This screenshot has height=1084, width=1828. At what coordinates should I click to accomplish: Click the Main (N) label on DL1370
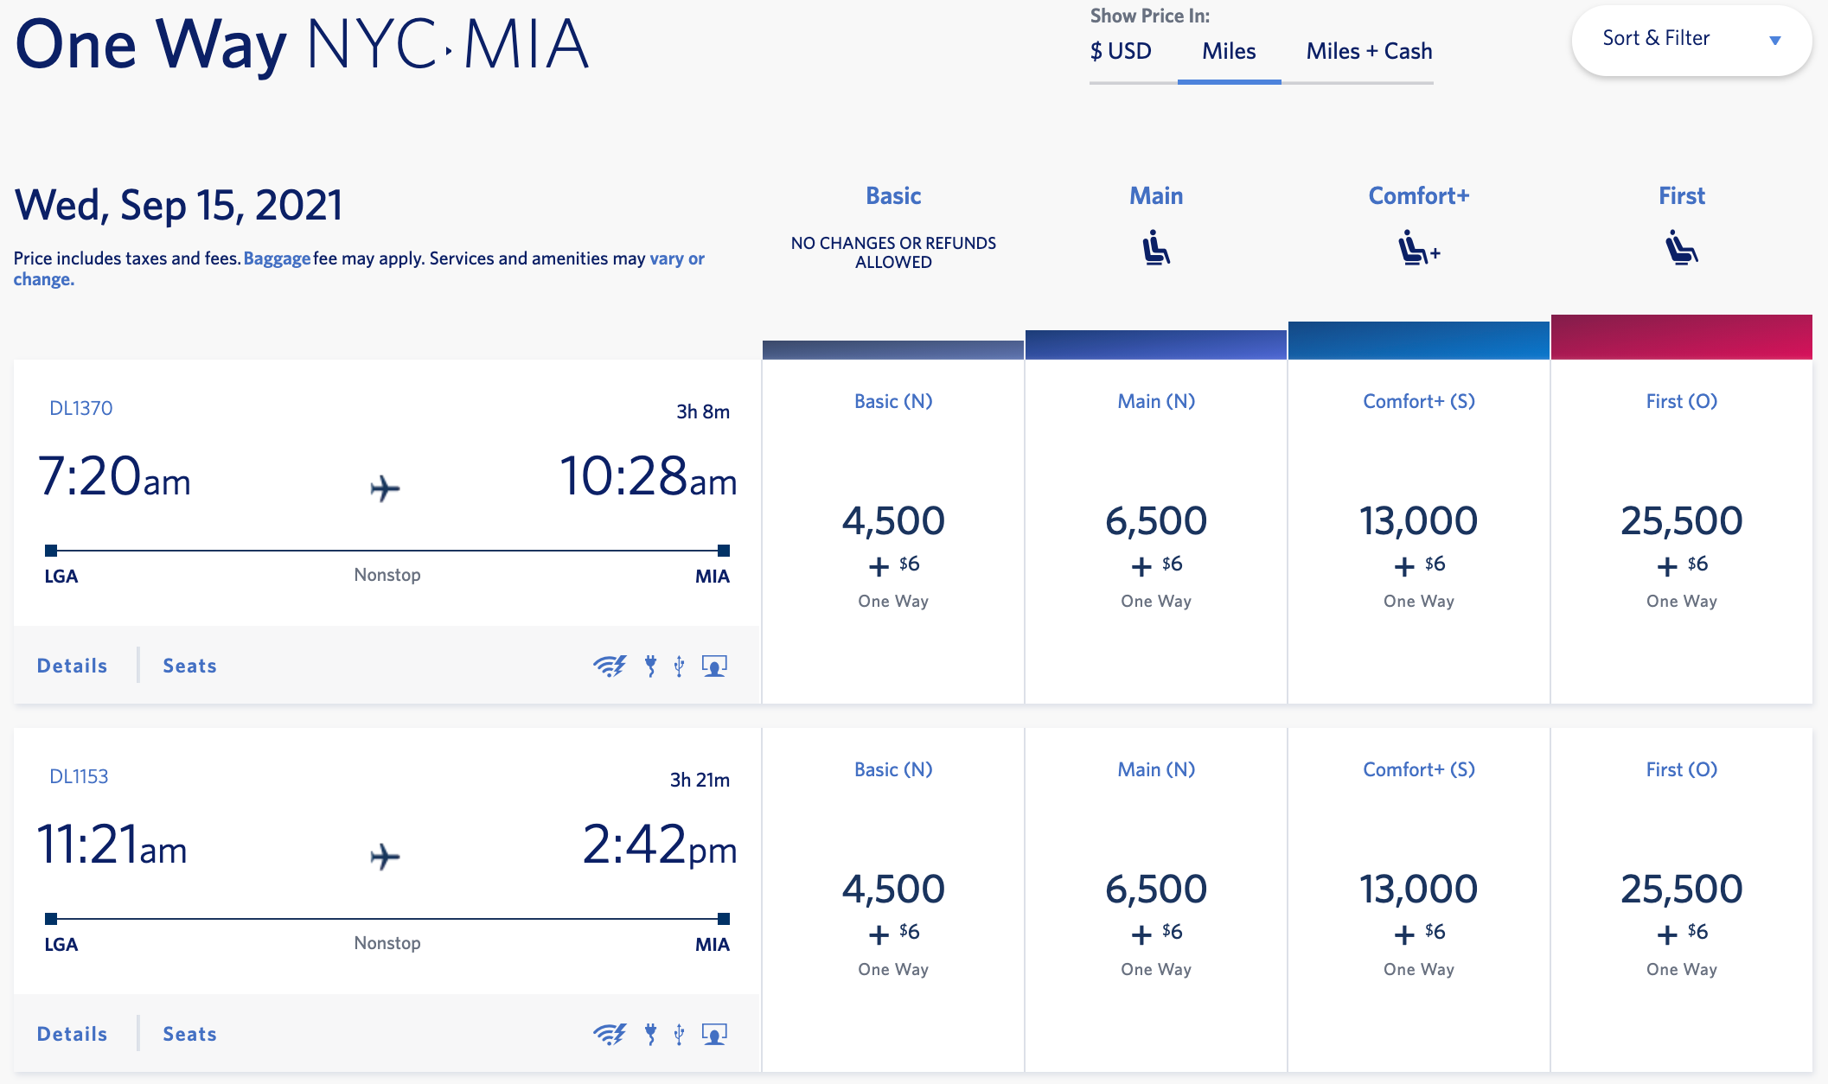coord(1156,401)
